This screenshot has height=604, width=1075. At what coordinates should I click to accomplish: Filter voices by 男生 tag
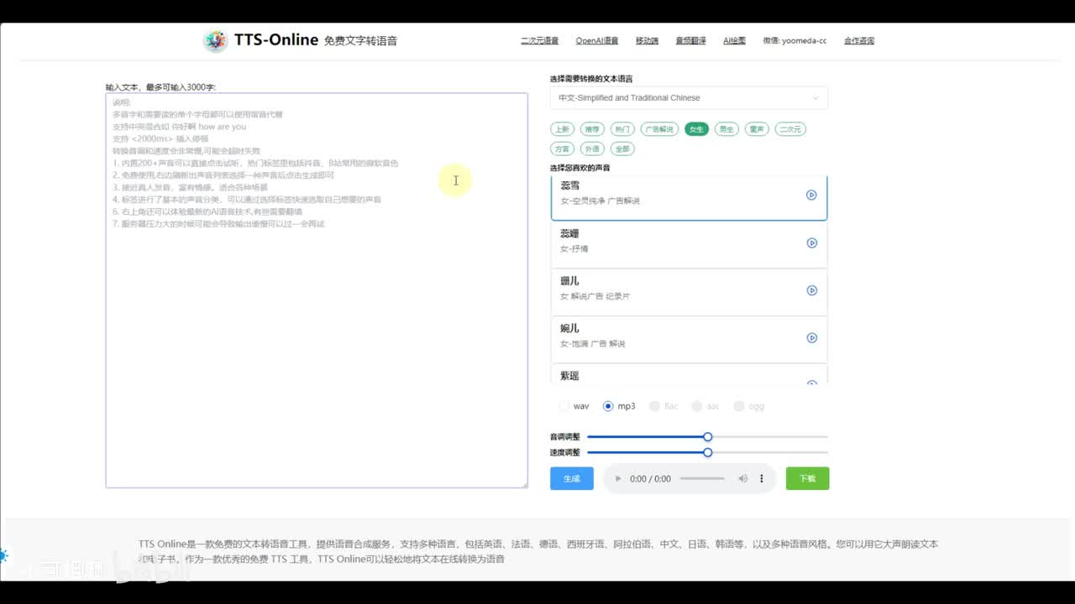(726, 129)
